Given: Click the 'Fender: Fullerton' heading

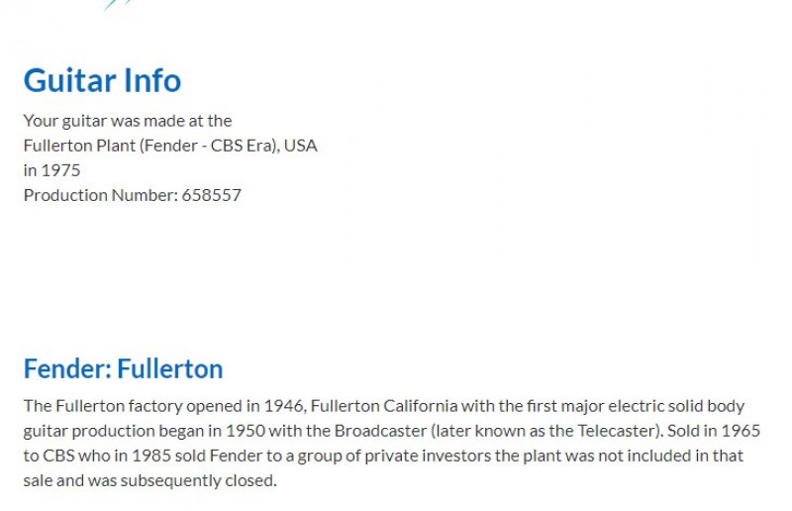Looking at the screenshot, I should [123, 368].
